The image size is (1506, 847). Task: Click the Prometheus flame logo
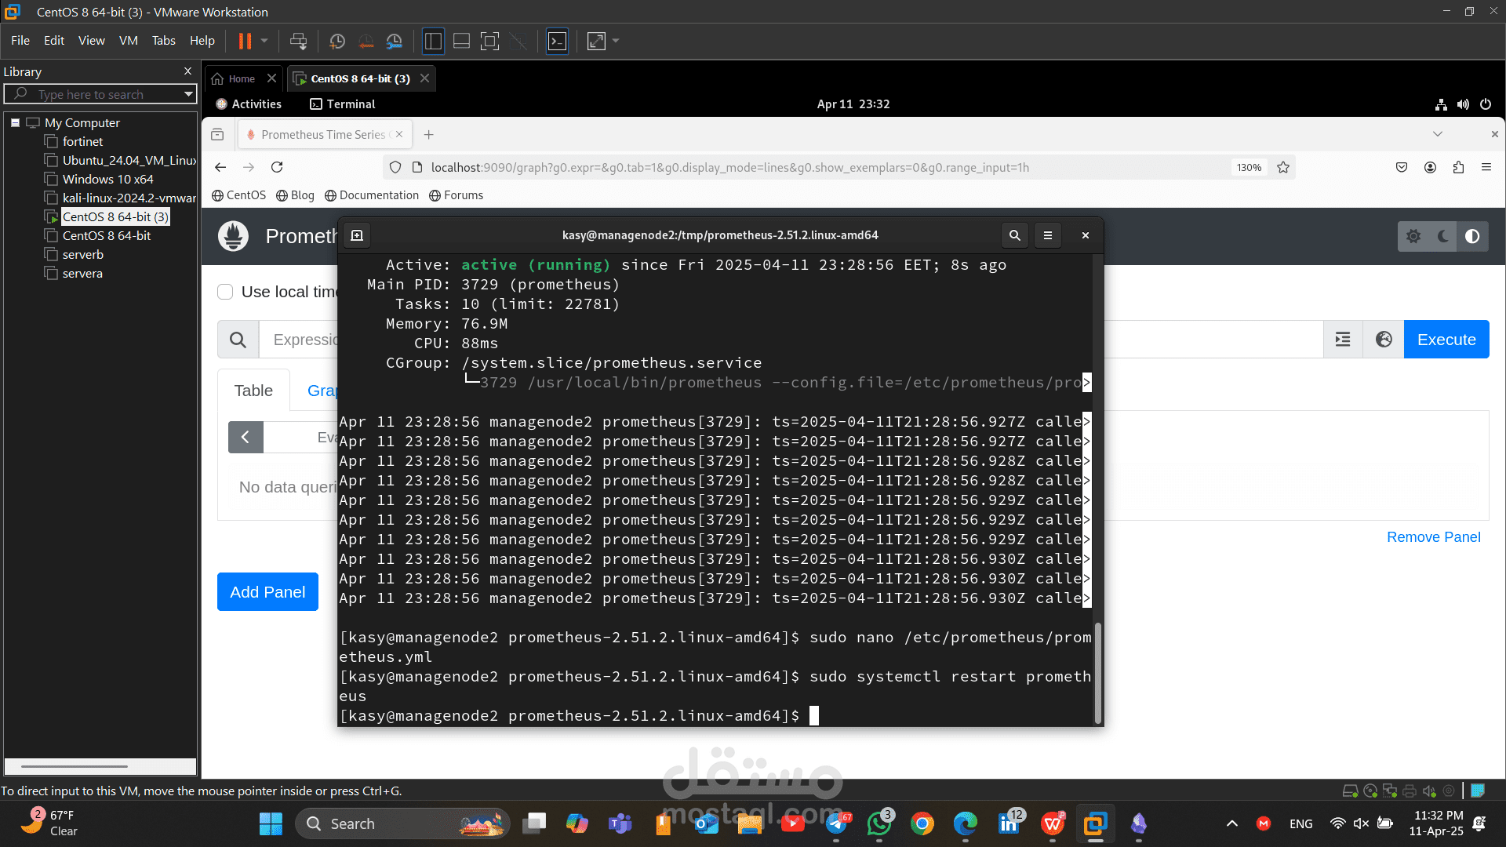click(233, 236)
